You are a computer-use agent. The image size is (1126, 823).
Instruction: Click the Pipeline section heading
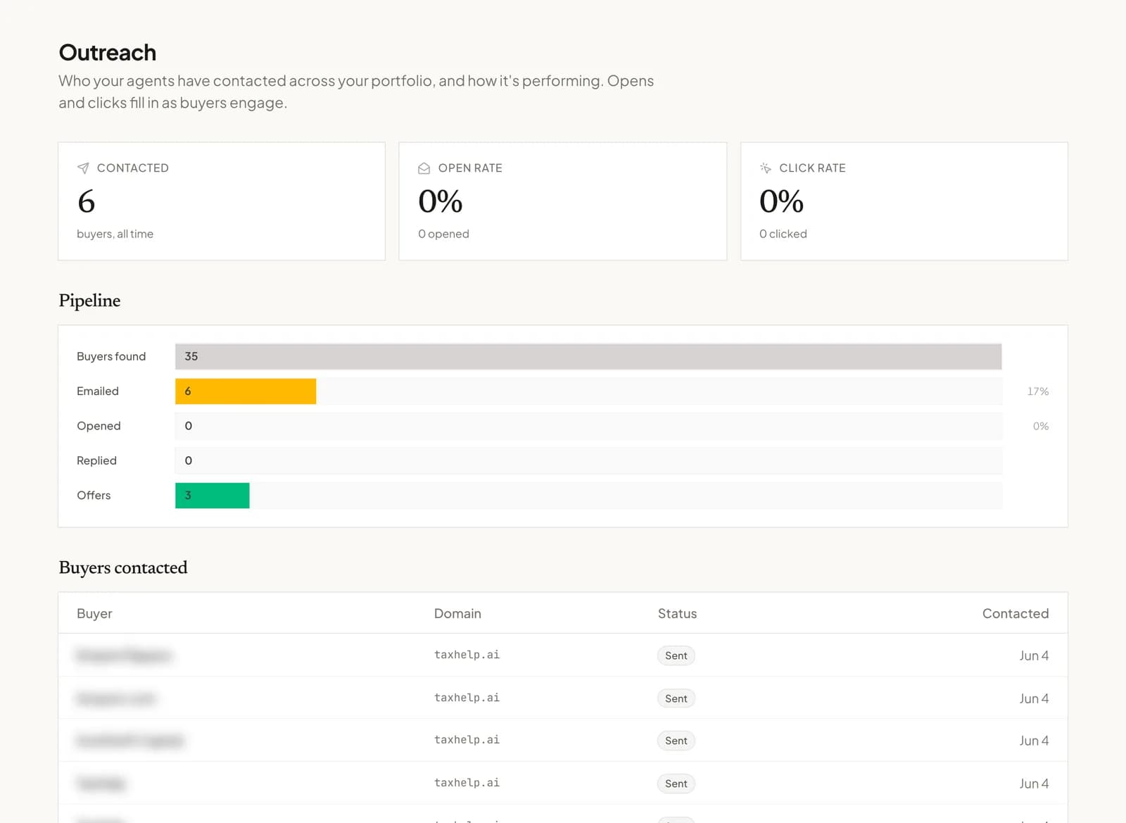coord(89,301)
